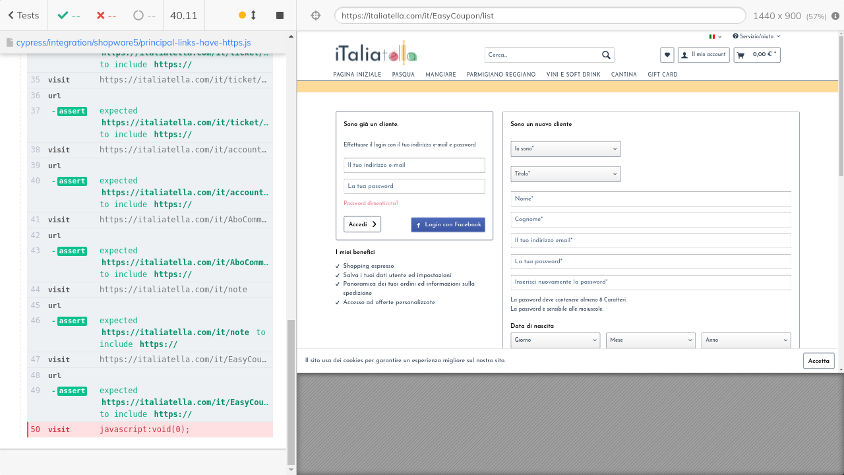Open the wishlist heart icon
Screen dimensions: 844x475
667,55
